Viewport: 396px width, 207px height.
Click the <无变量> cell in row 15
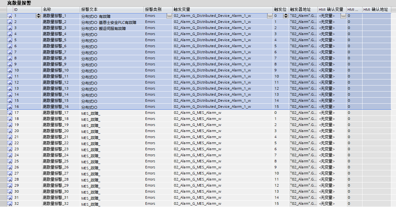pyautogui.click(x=332, y=100)
